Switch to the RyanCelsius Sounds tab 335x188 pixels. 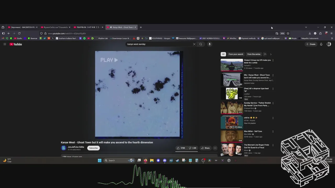pyautogui.click(x=55, y=27)
